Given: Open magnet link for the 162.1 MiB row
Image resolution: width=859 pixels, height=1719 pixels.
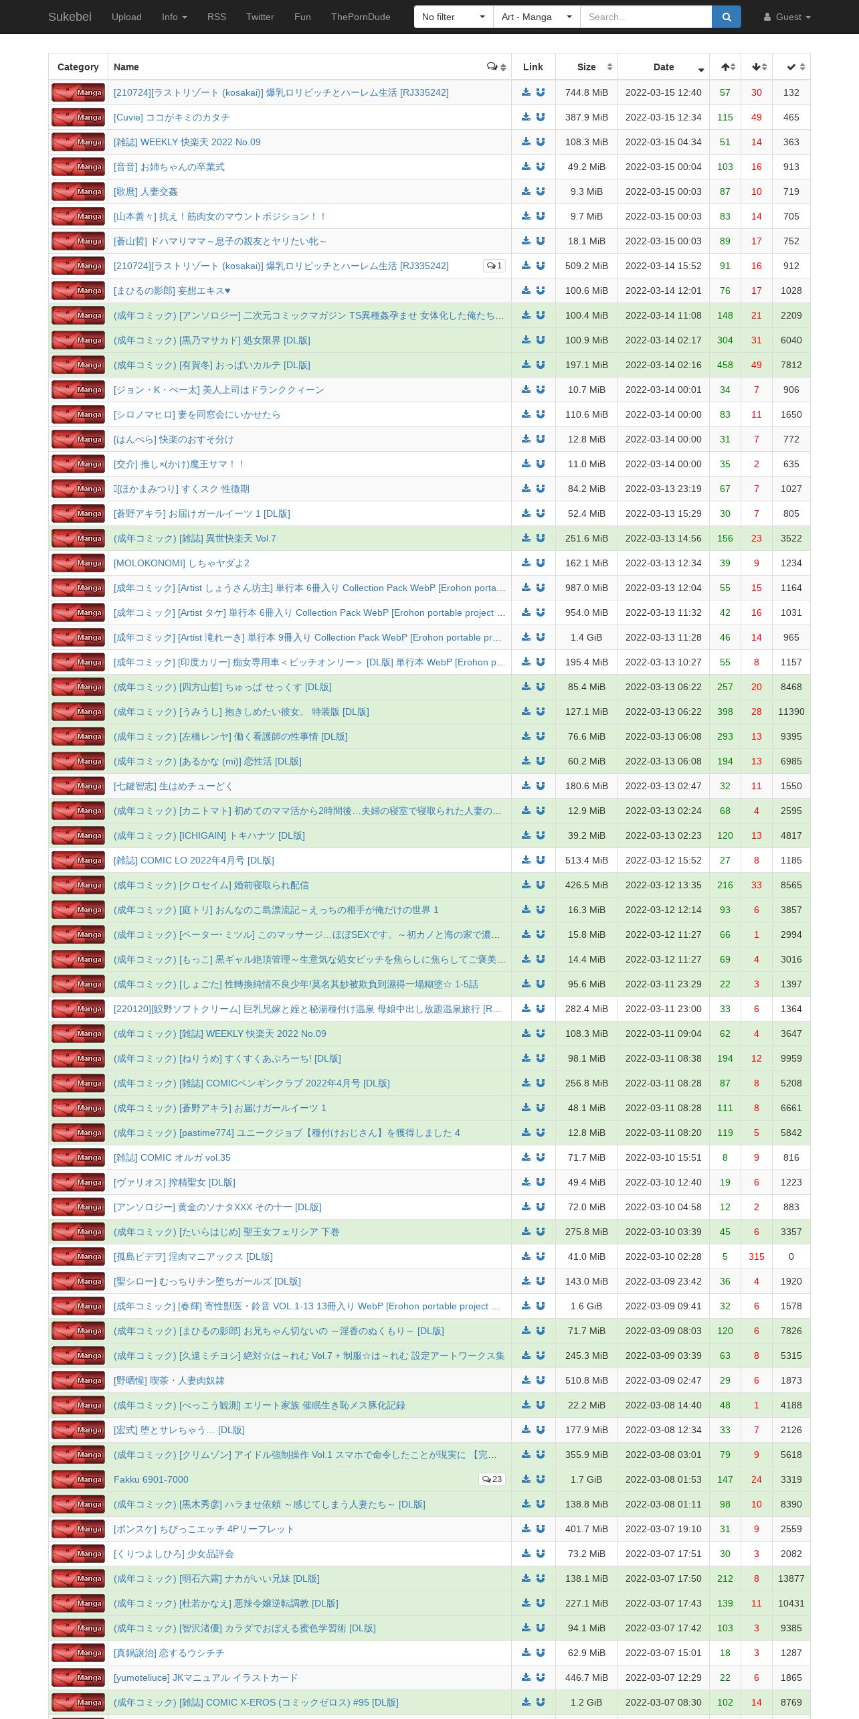Looking at the screenshot, I should tap(541, 563).
